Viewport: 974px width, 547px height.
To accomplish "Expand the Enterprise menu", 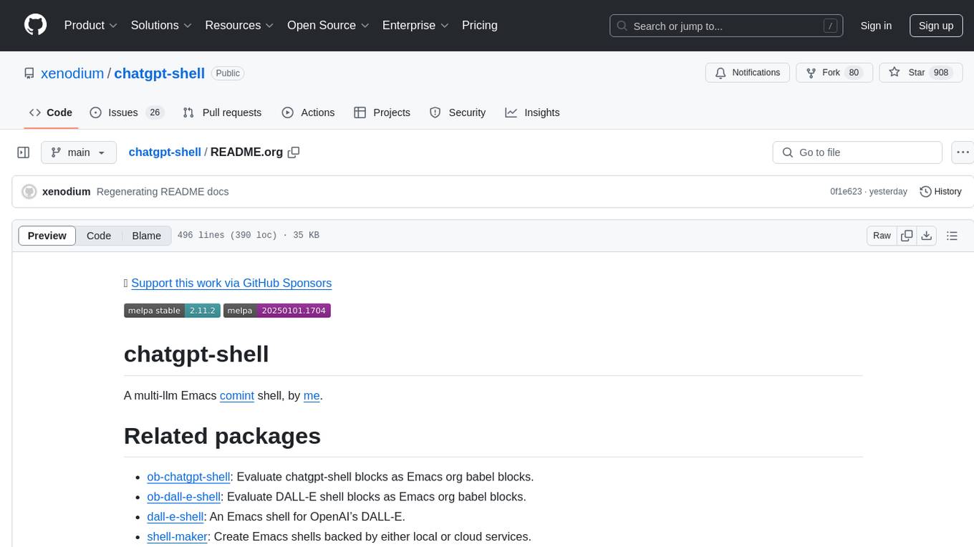I will click(x=415, y=26).
